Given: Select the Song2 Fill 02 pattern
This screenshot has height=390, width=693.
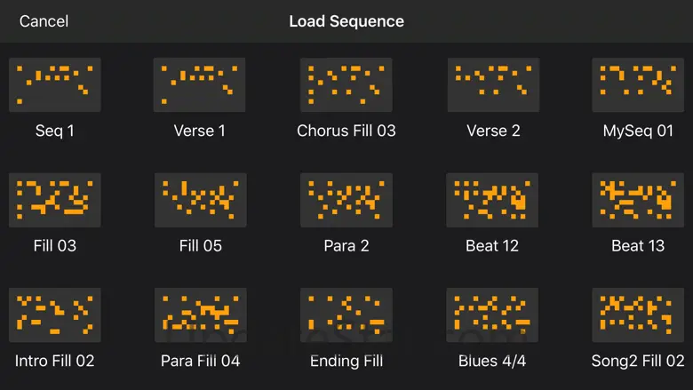Looking at the screenshot, I should (x=638, y=315).
